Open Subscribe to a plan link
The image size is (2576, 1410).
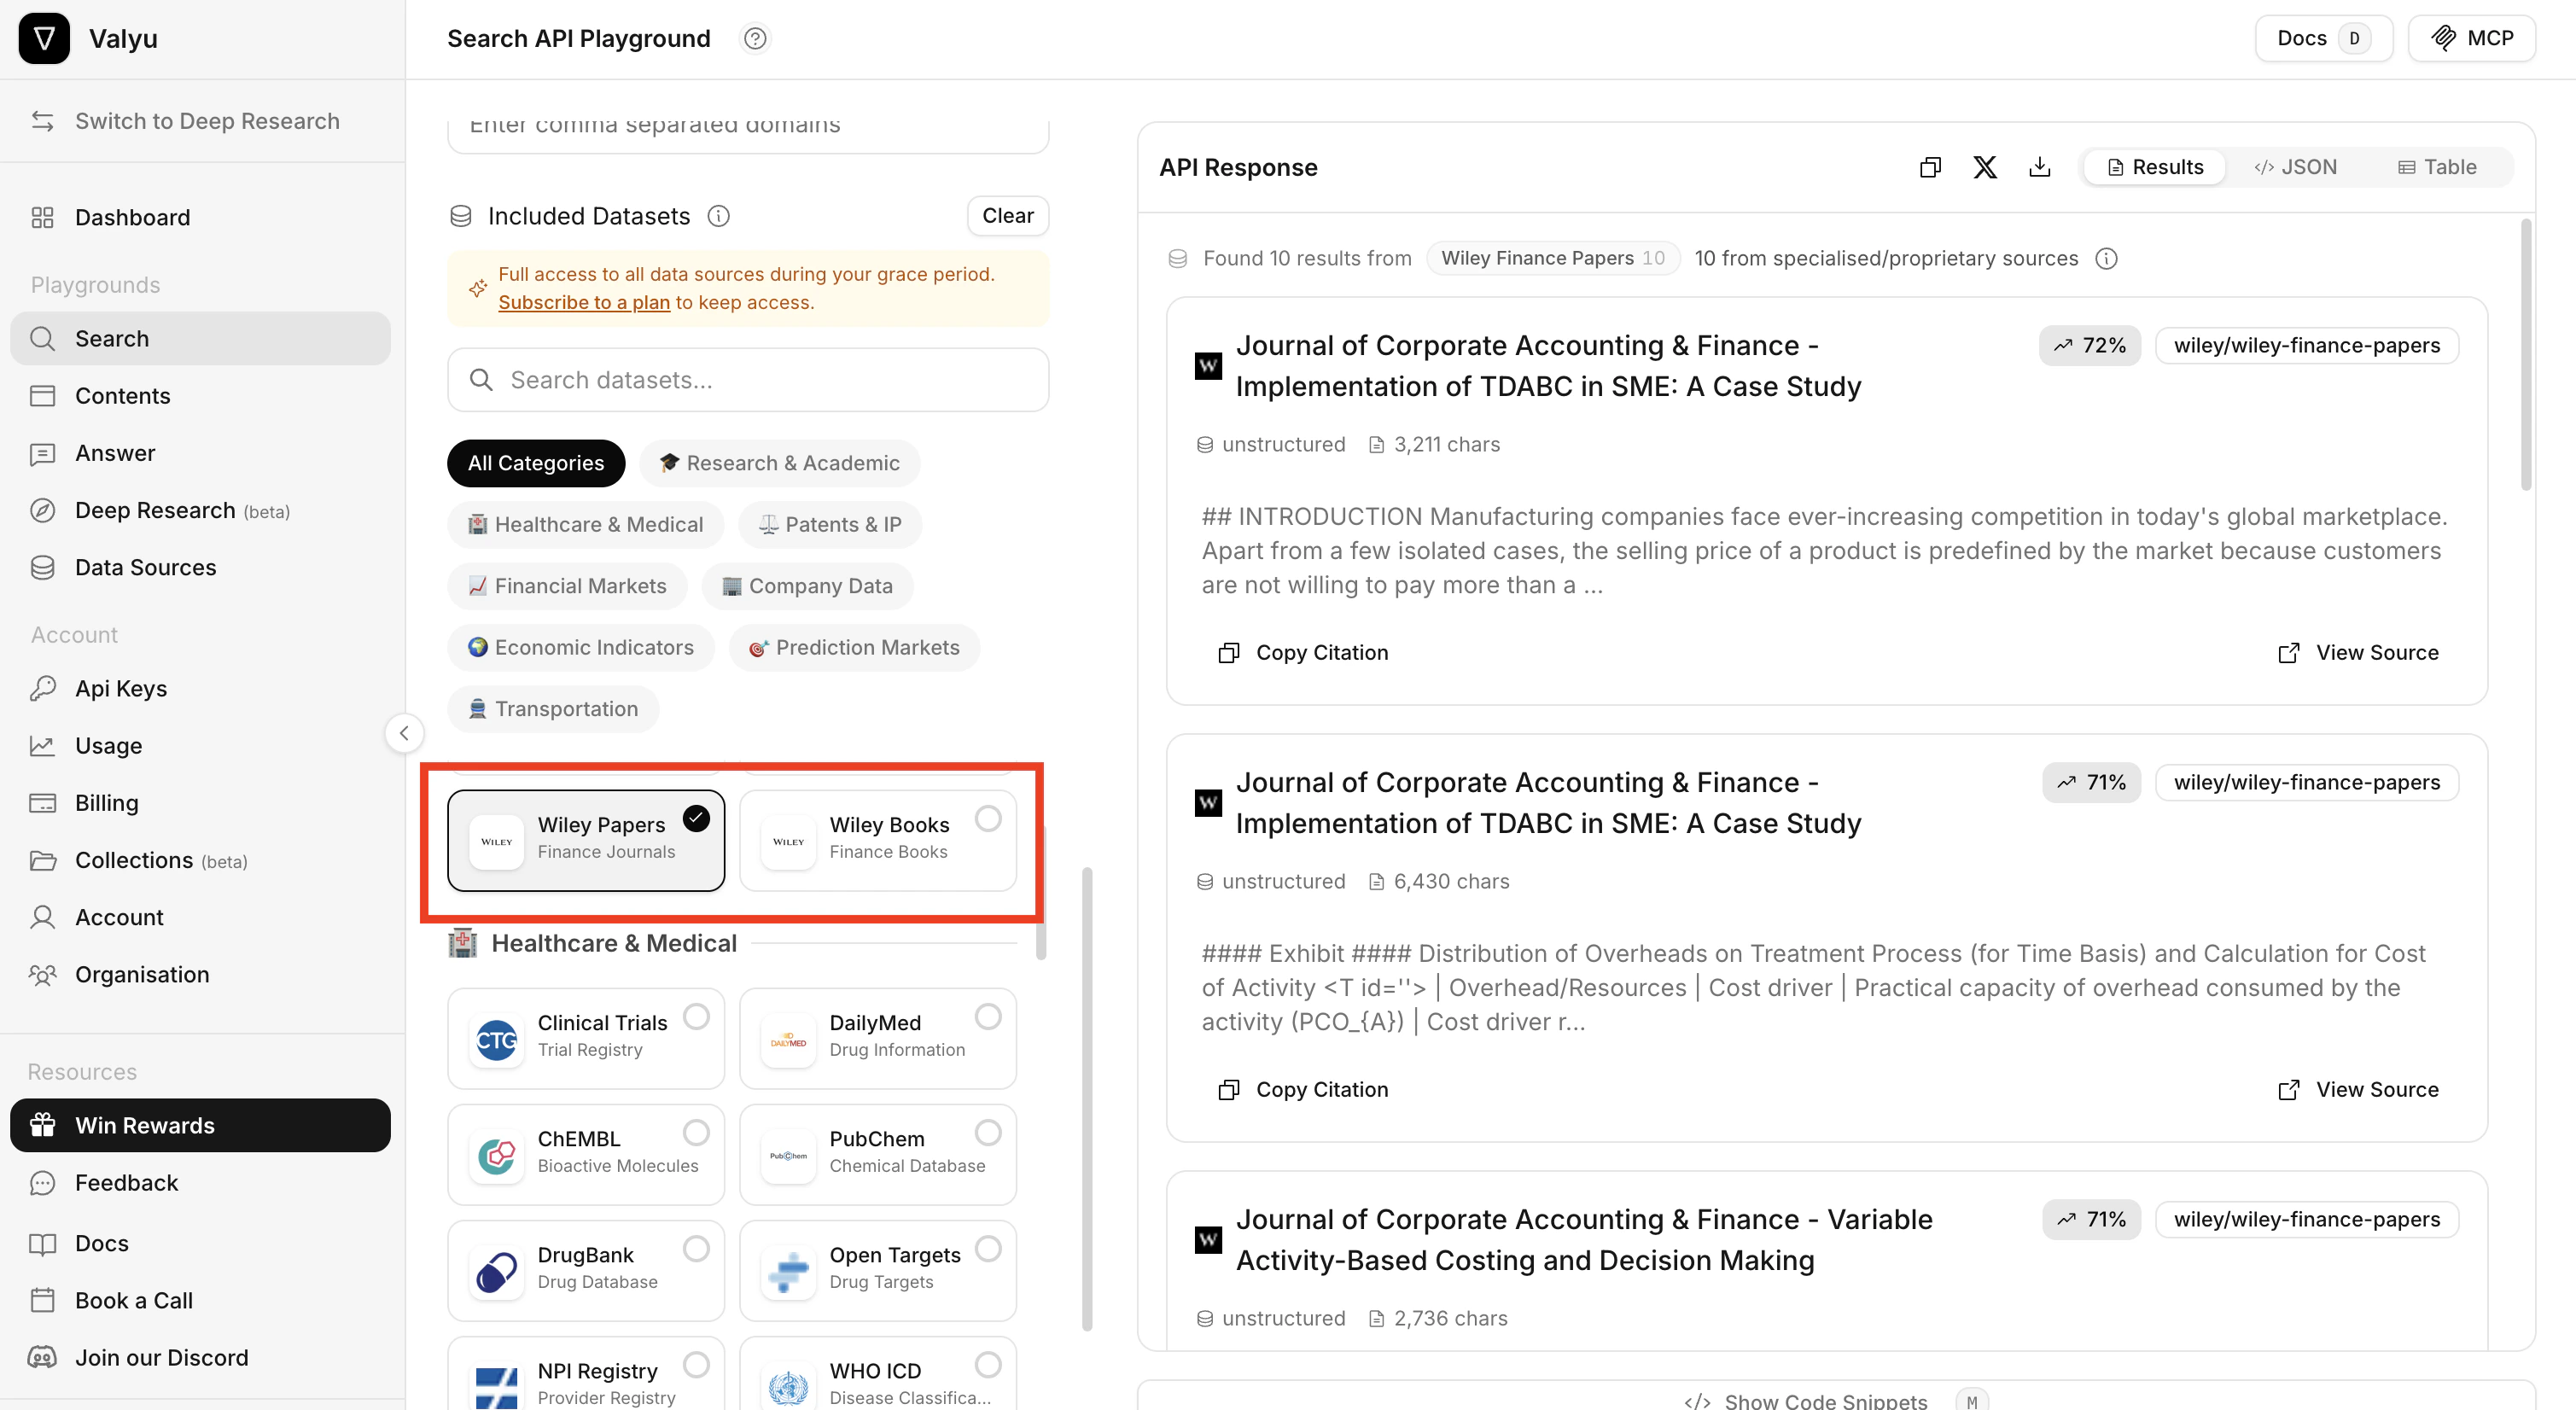[584, 302]
